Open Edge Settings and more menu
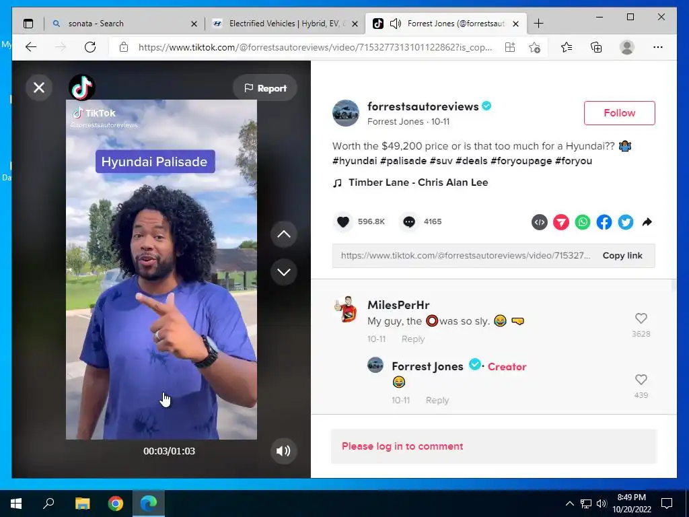The image size is (689, 517). tap(658, 47)
